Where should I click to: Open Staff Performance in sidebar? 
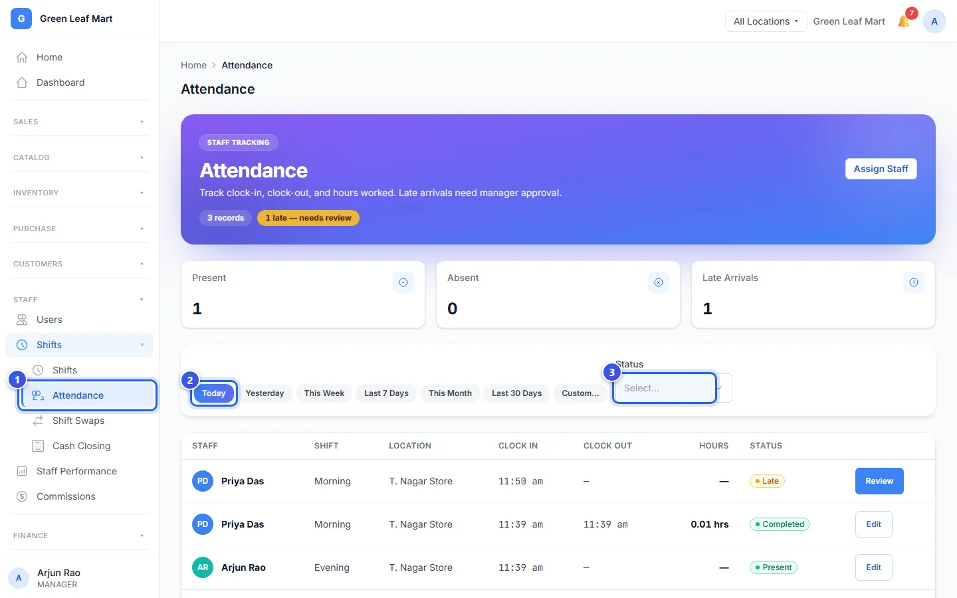point(76,471)
